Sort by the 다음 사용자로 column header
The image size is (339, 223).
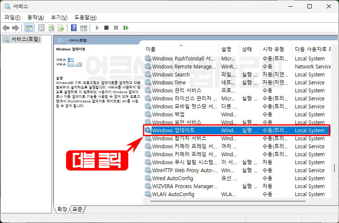click(313, 49)
